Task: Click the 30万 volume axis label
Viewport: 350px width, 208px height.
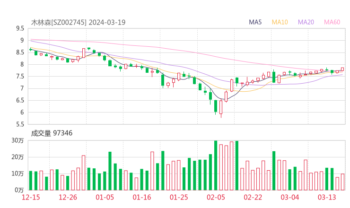Action: (x=17, y=140)
